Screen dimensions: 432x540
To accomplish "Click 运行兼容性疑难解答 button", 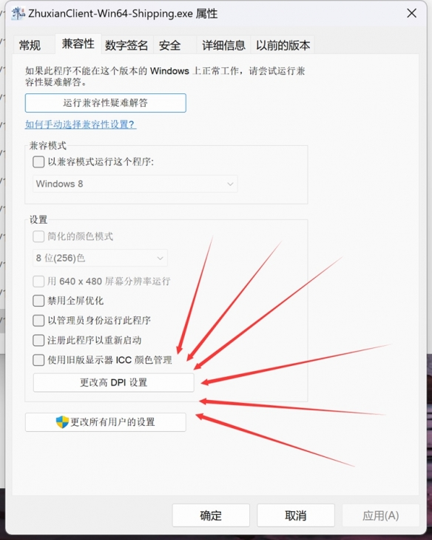I will pos(106,103).
